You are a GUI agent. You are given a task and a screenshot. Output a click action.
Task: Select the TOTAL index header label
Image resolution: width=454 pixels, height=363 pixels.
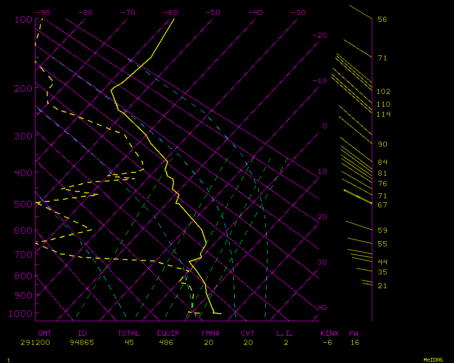click(x=129, y=334)
